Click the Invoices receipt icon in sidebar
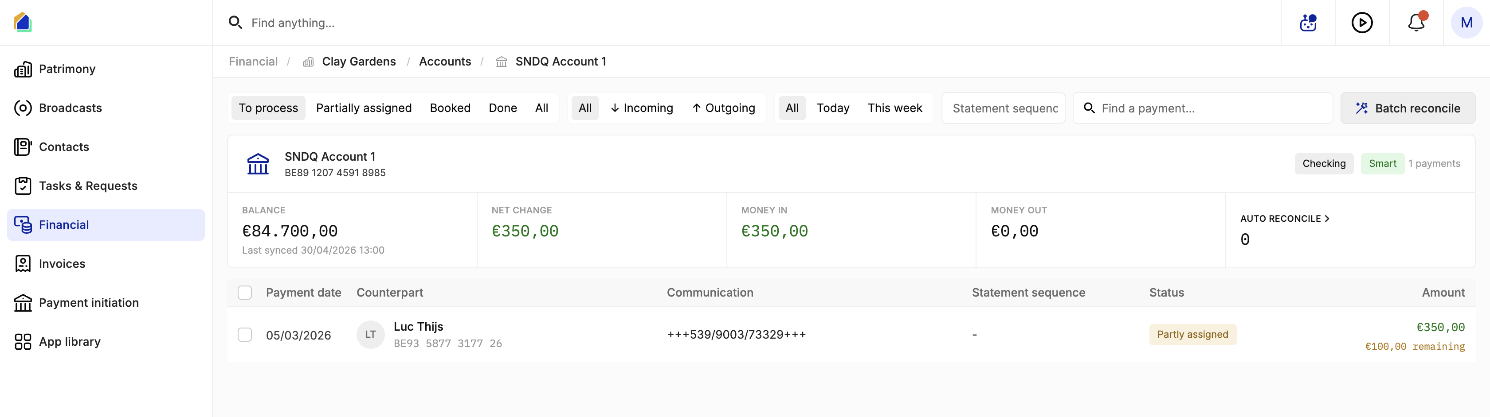1490x417 pixels. click(23, 264)
